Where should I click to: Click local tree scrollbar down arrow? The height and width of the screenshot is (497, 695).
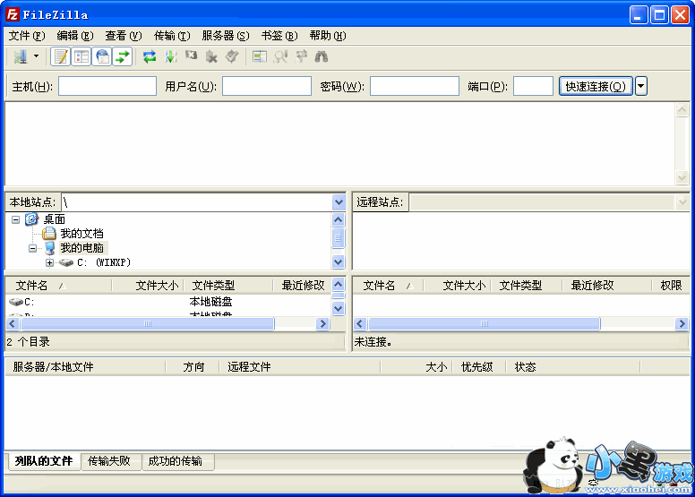tap(339, 262)
